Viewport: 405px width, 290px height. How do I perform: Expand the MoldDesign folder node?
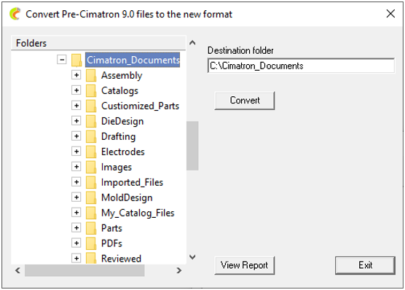(x=76, y=197)
